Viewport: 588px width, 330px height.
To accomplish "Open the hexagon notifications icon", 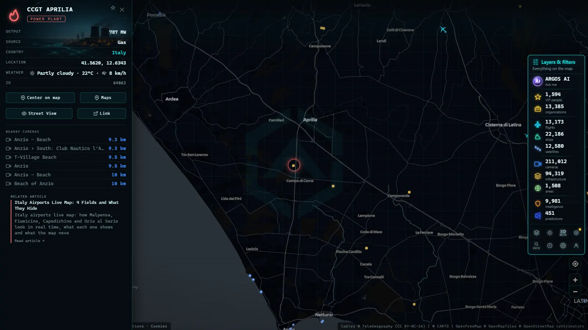I will click(x=576, y=232).
